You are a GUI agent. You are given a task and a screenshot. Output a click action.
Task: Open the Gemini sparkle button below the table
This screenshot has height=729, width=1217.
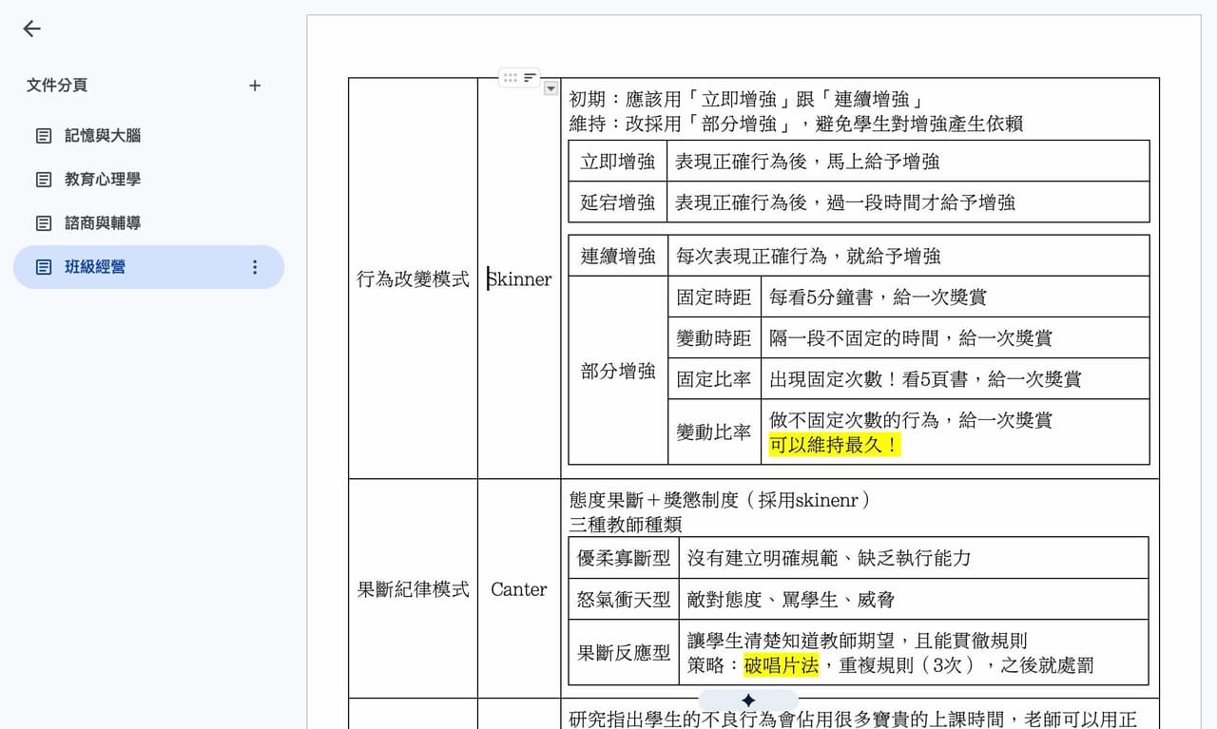[x=748, y=700]
